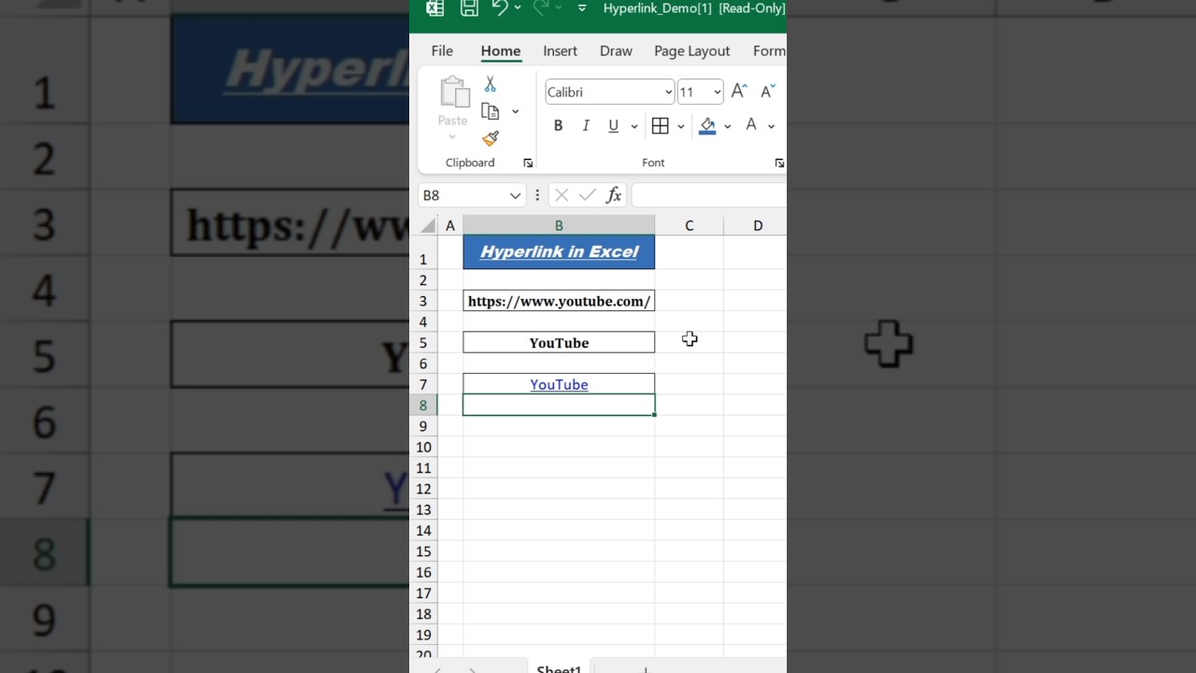Click the Paste clipboard icon

[x=454, y=93]
